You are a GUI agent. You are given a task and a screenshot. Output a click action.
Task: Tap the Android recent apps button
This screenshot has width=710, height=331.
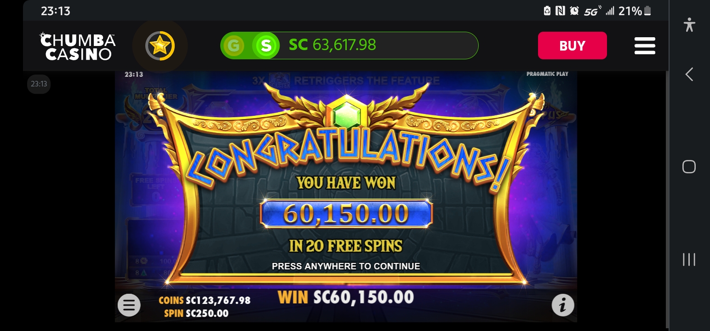pyautogui.click(x=689, y=259)
